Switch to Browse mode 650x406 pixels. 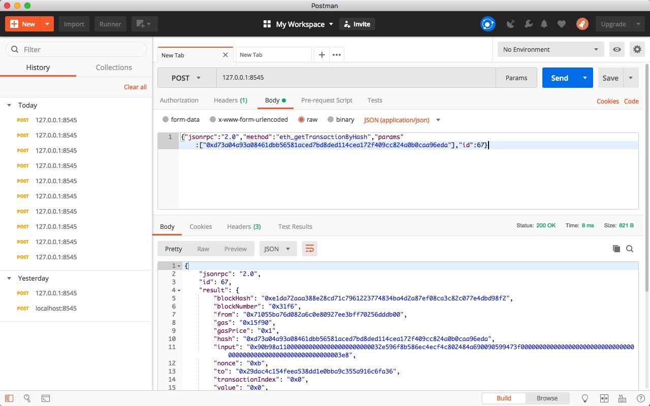[547, 398]
